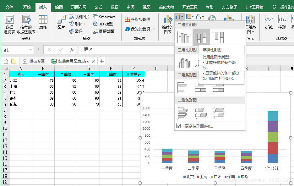Image resolution: width=294 pixels, height=186 pixels.
Task: Insert online pictures
Action: [x=79, y=17]
